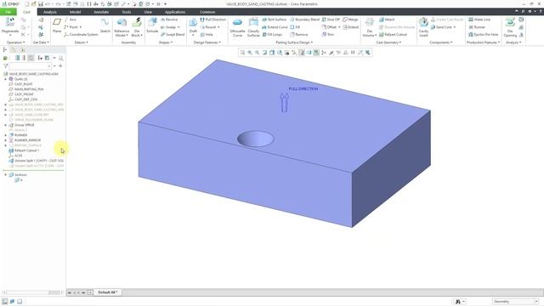Select the Extrude tool
Image resolution: width=544 pixels, height=306 pixels.
(152, 25)
